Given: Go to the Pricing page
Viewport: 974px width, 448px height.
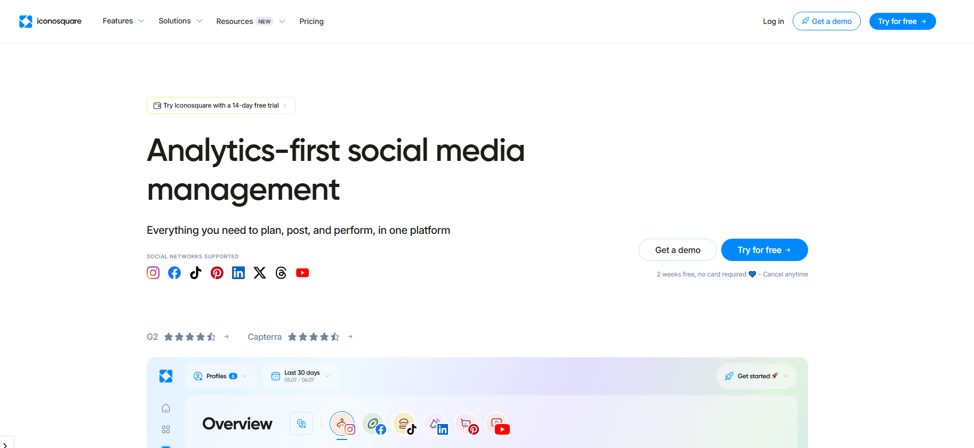Looking at the screenshot, I should pyautogui.click(x=312, y=21).
